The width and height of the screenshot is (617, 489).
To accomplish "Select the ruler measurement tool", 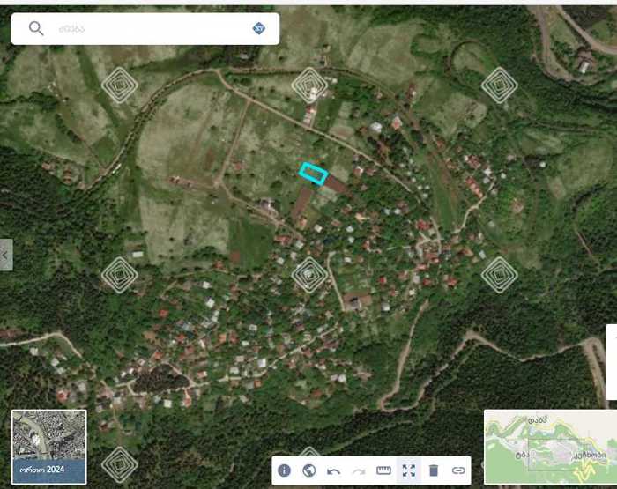I will click(x=383, y=470).
